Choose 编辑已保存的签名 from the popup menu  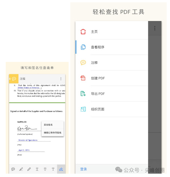tap(53, 132)
